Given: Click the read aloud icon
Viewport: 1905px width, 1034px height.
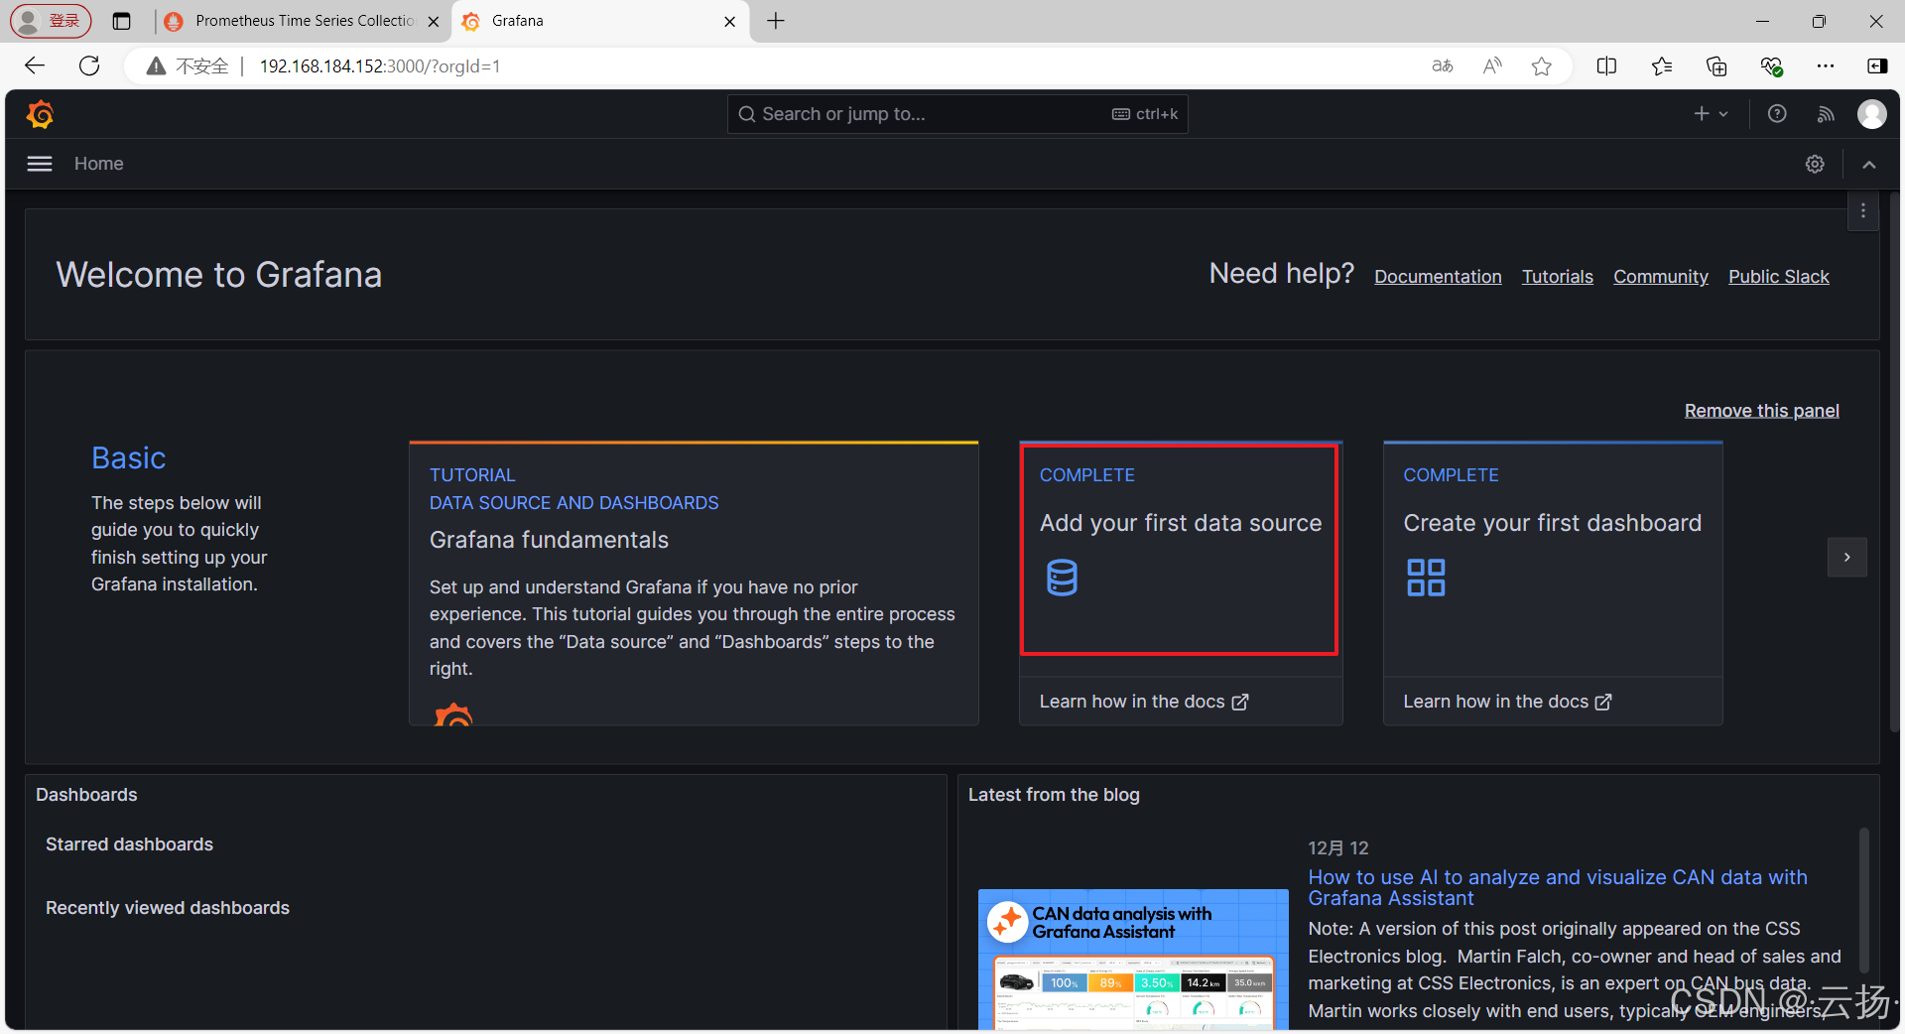Looking at the screenshot, I should [1492, 66].
